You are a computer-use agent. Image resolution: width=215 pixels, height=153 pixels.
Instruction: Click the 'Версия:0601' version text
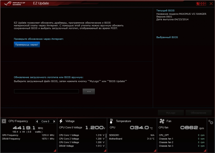tap(164, 17)
